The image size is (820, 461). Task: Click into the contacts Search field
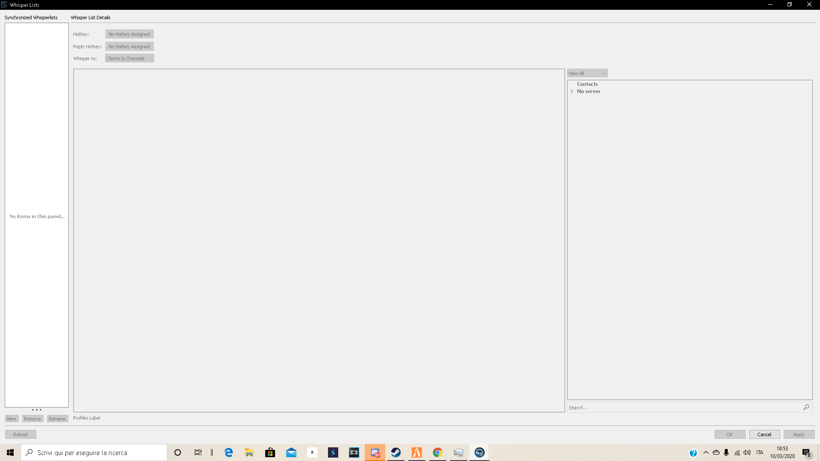point(683,408)
